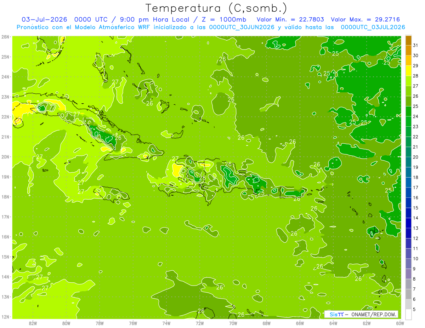Click longitude axis label 66W
This screenshot has height=328, width=425.
300,323
